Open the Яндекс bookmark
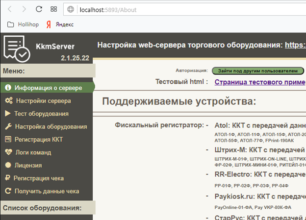This screenshot has height=220, width=306. 65,24
